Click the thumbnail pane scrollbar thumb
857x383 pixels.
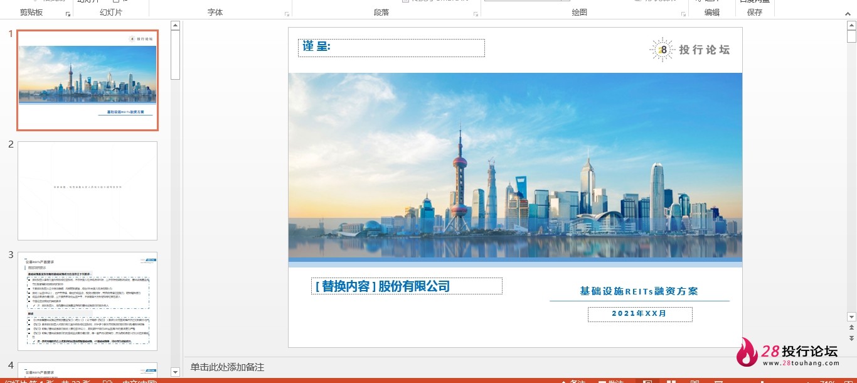pos(175,55)
